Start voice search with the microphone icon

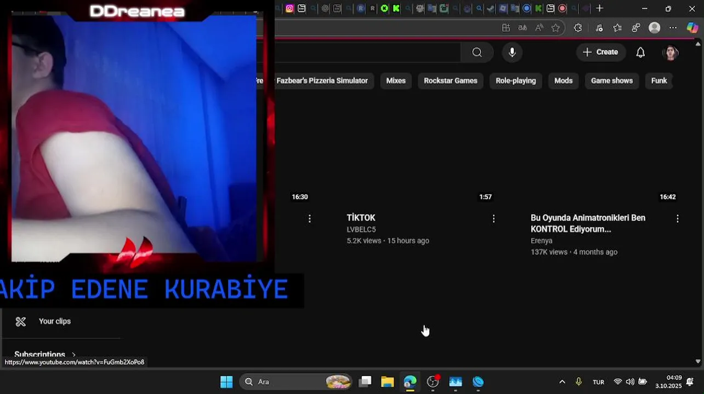click(512, 52)
